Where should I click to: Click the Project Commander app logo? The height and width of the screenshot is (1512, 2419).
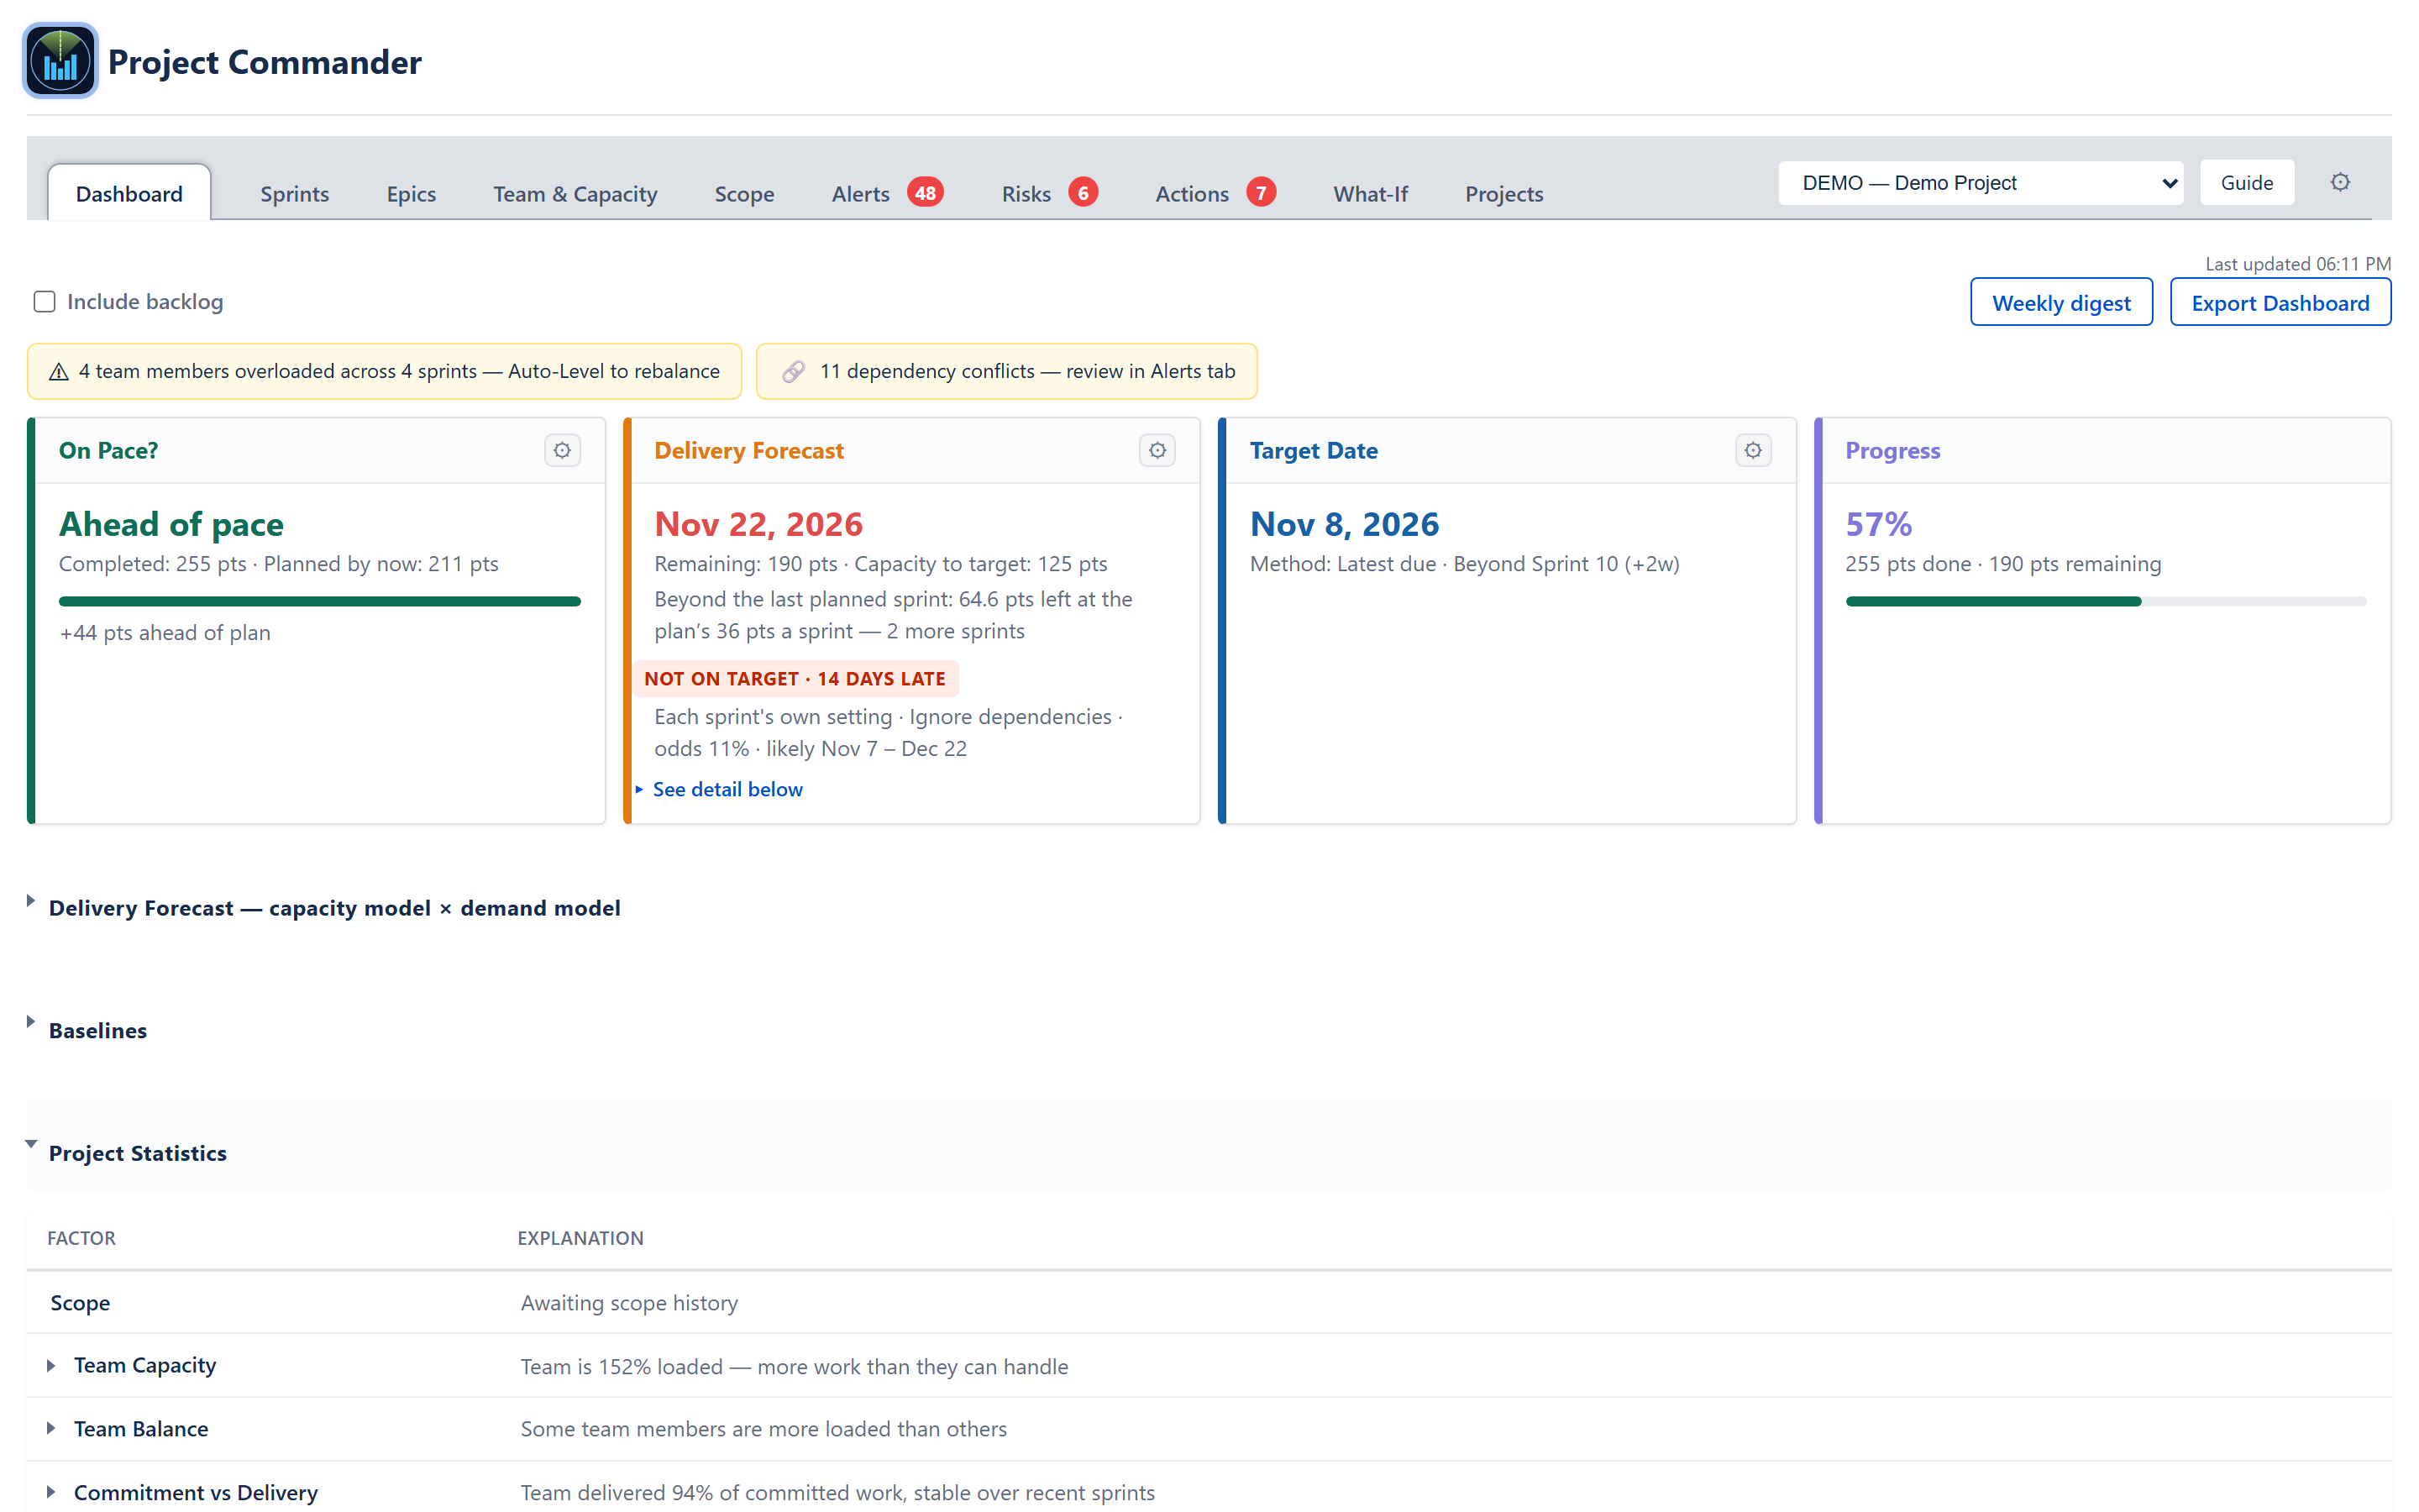[60, 61]
